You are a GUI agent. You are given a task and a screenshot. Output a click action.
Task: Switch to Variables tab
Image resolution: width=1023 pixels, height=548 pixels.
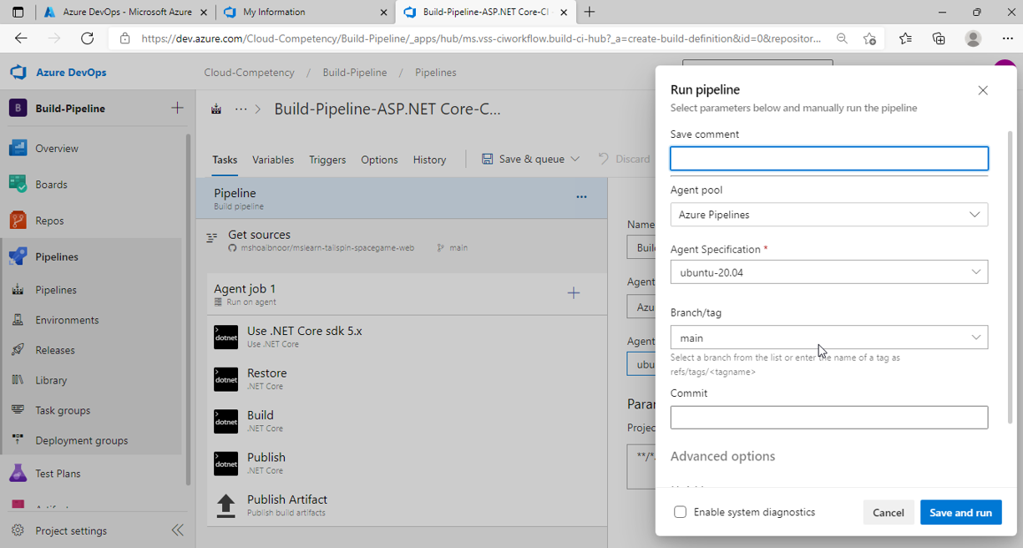tap(273, 160)
